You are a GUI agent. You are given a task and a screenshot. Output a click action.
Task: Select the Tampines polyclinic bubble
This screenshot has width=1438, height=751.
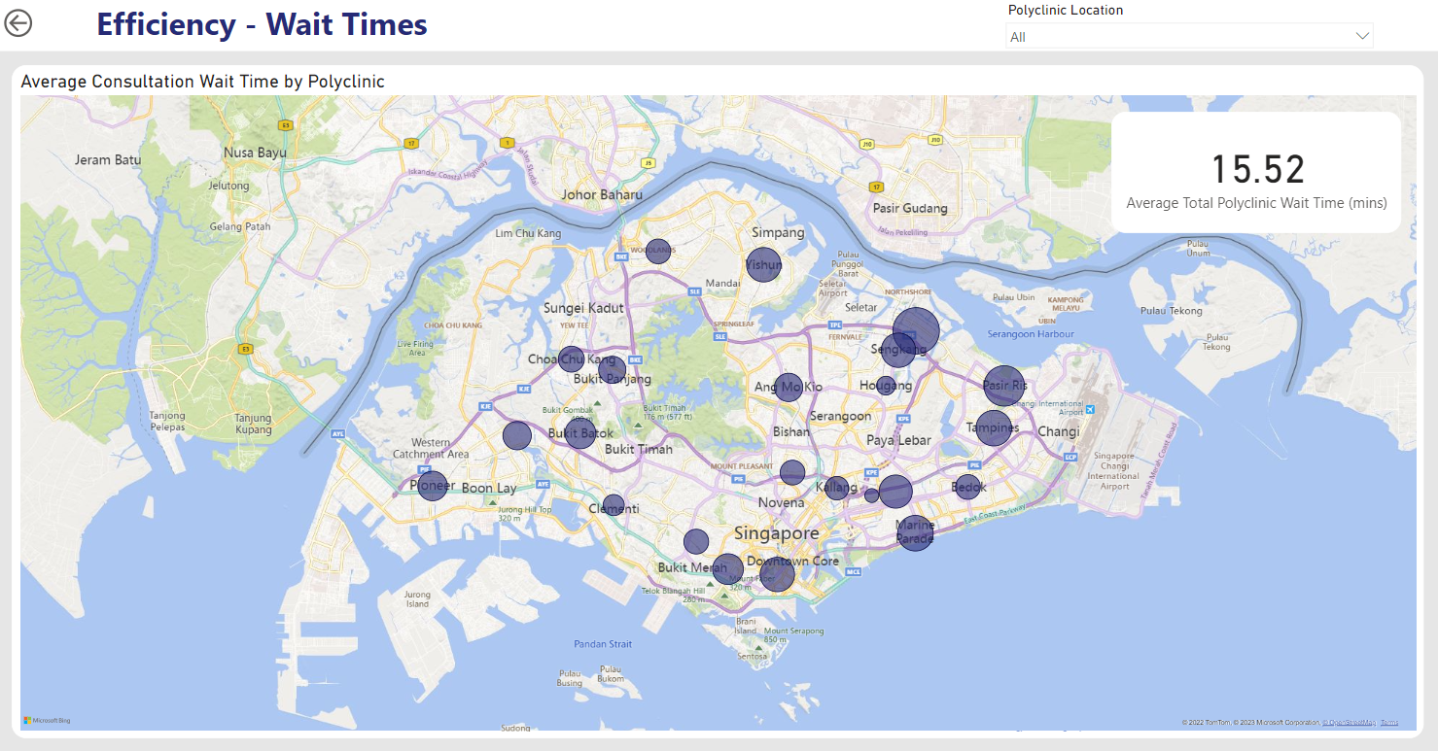point(994,427)
